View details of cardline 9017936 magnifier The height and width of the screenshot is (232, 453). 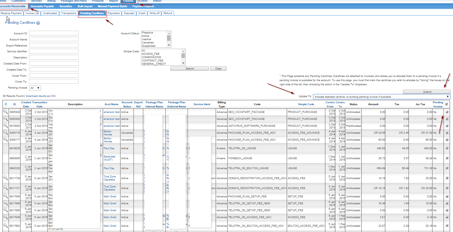coord(6,217)
